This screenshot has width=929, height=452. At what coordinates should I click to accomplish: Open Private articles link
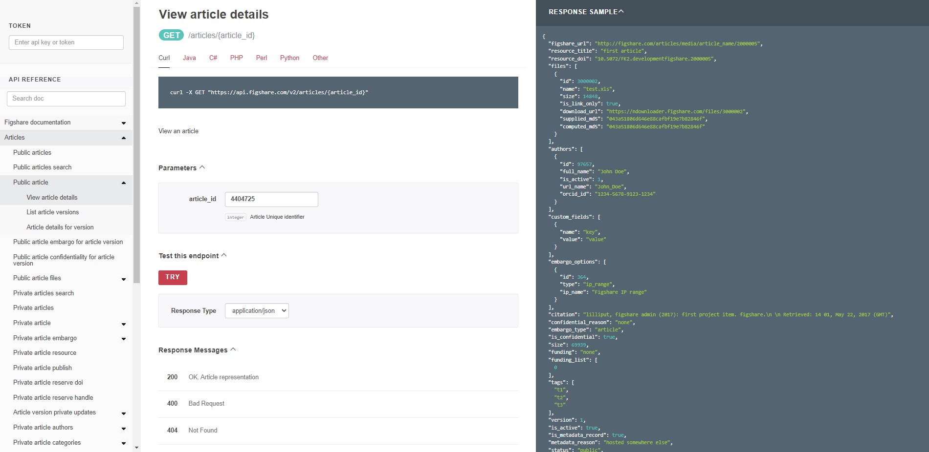coord(34,308)
